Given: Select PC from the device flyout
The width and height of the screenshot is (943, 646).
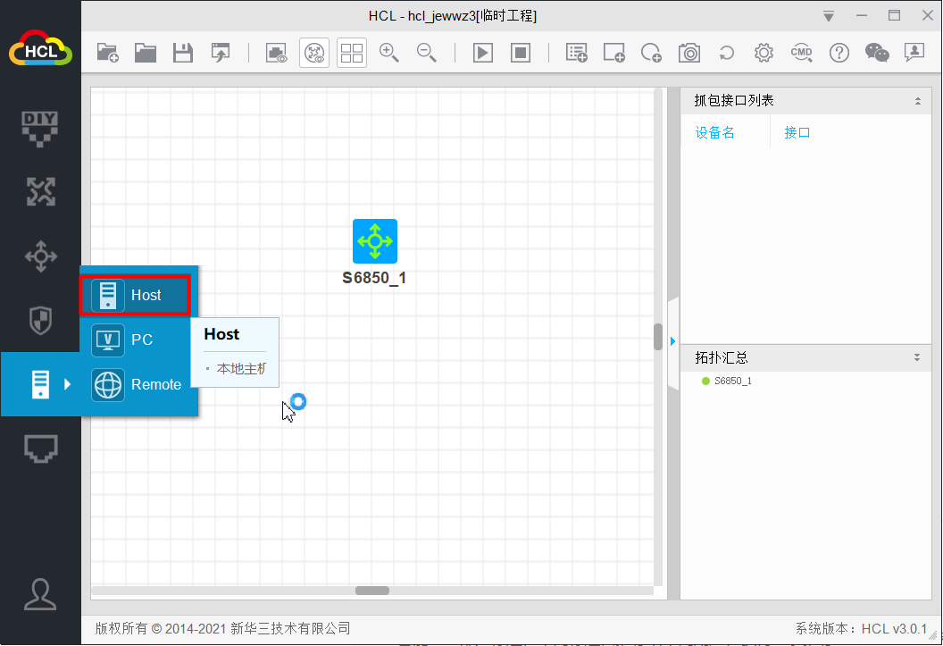Looking at the screenshot, I should coord(136,340).
